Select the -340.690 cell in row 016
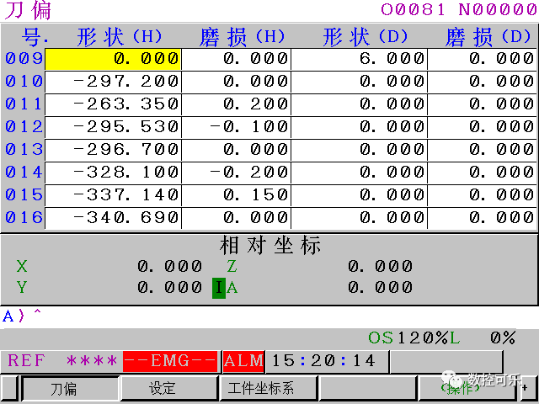The image size is (539, 404). [113, 218]
